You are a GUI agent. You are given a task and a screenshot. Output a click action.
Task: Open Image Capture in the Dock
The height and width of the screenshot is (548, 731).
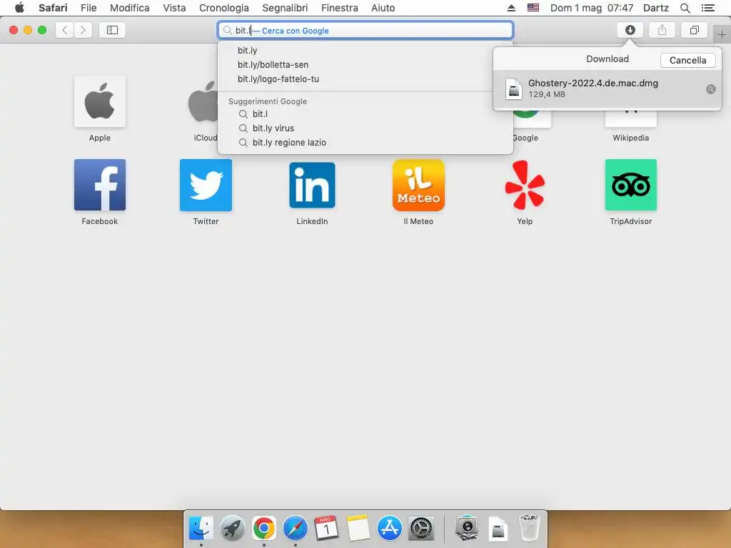point(466,528)
